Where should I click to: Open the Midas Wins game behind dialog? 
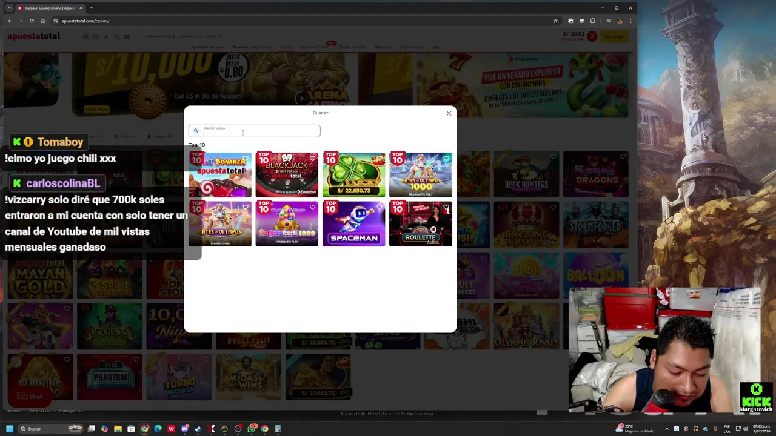(x=248, y=378)
